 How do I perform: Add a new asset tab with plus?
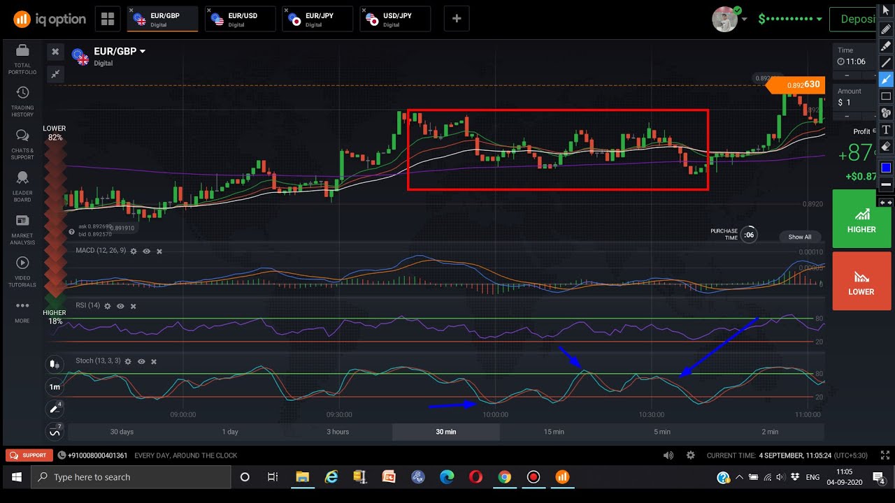[x=457, y=19]
